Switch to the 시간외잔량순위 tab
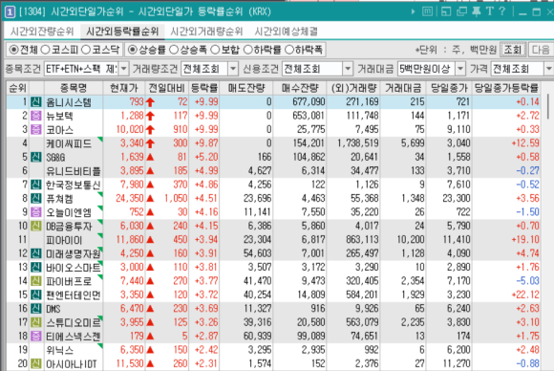This screenshot has width=554, height=371. click(42, 32)
